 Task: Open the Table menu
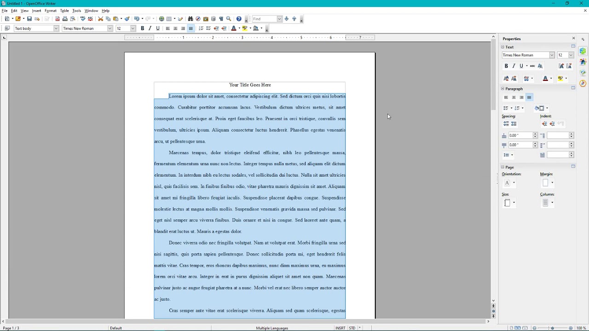(x=64, y=11)
